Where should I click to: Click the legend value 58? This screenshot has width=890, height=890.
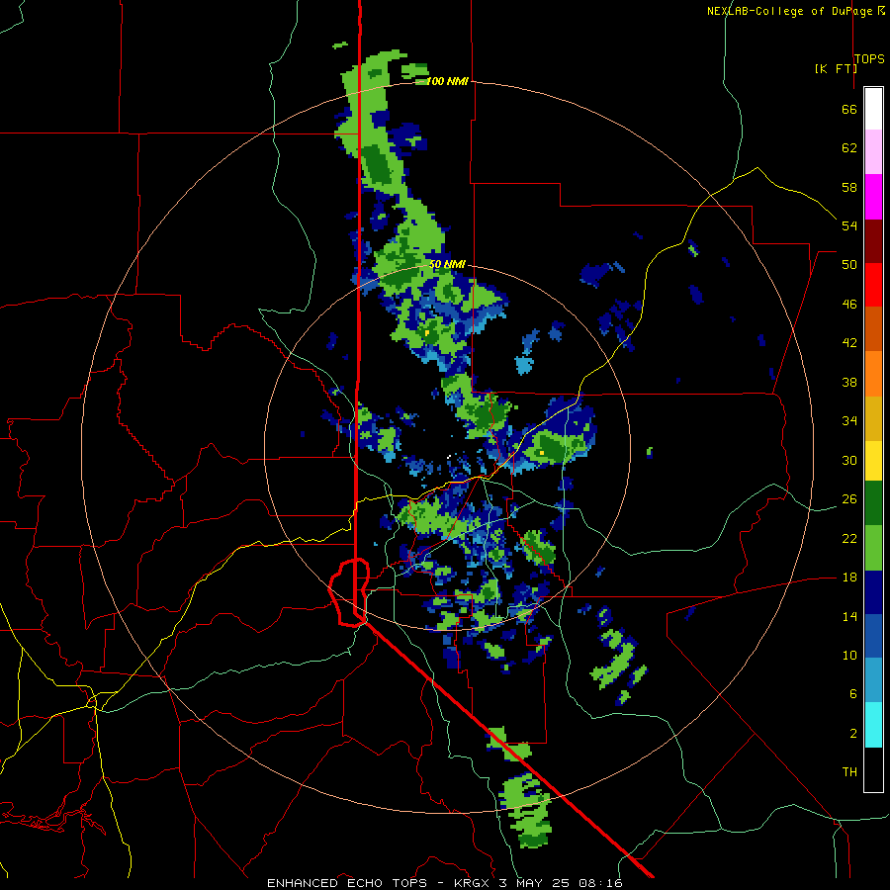pyautogui.click(x=849, y=187)
